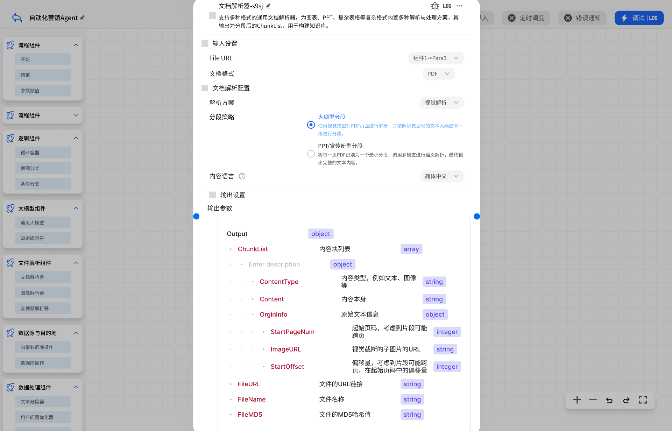Select PPT/宣传册型分段 radio option

coord(311,154)
